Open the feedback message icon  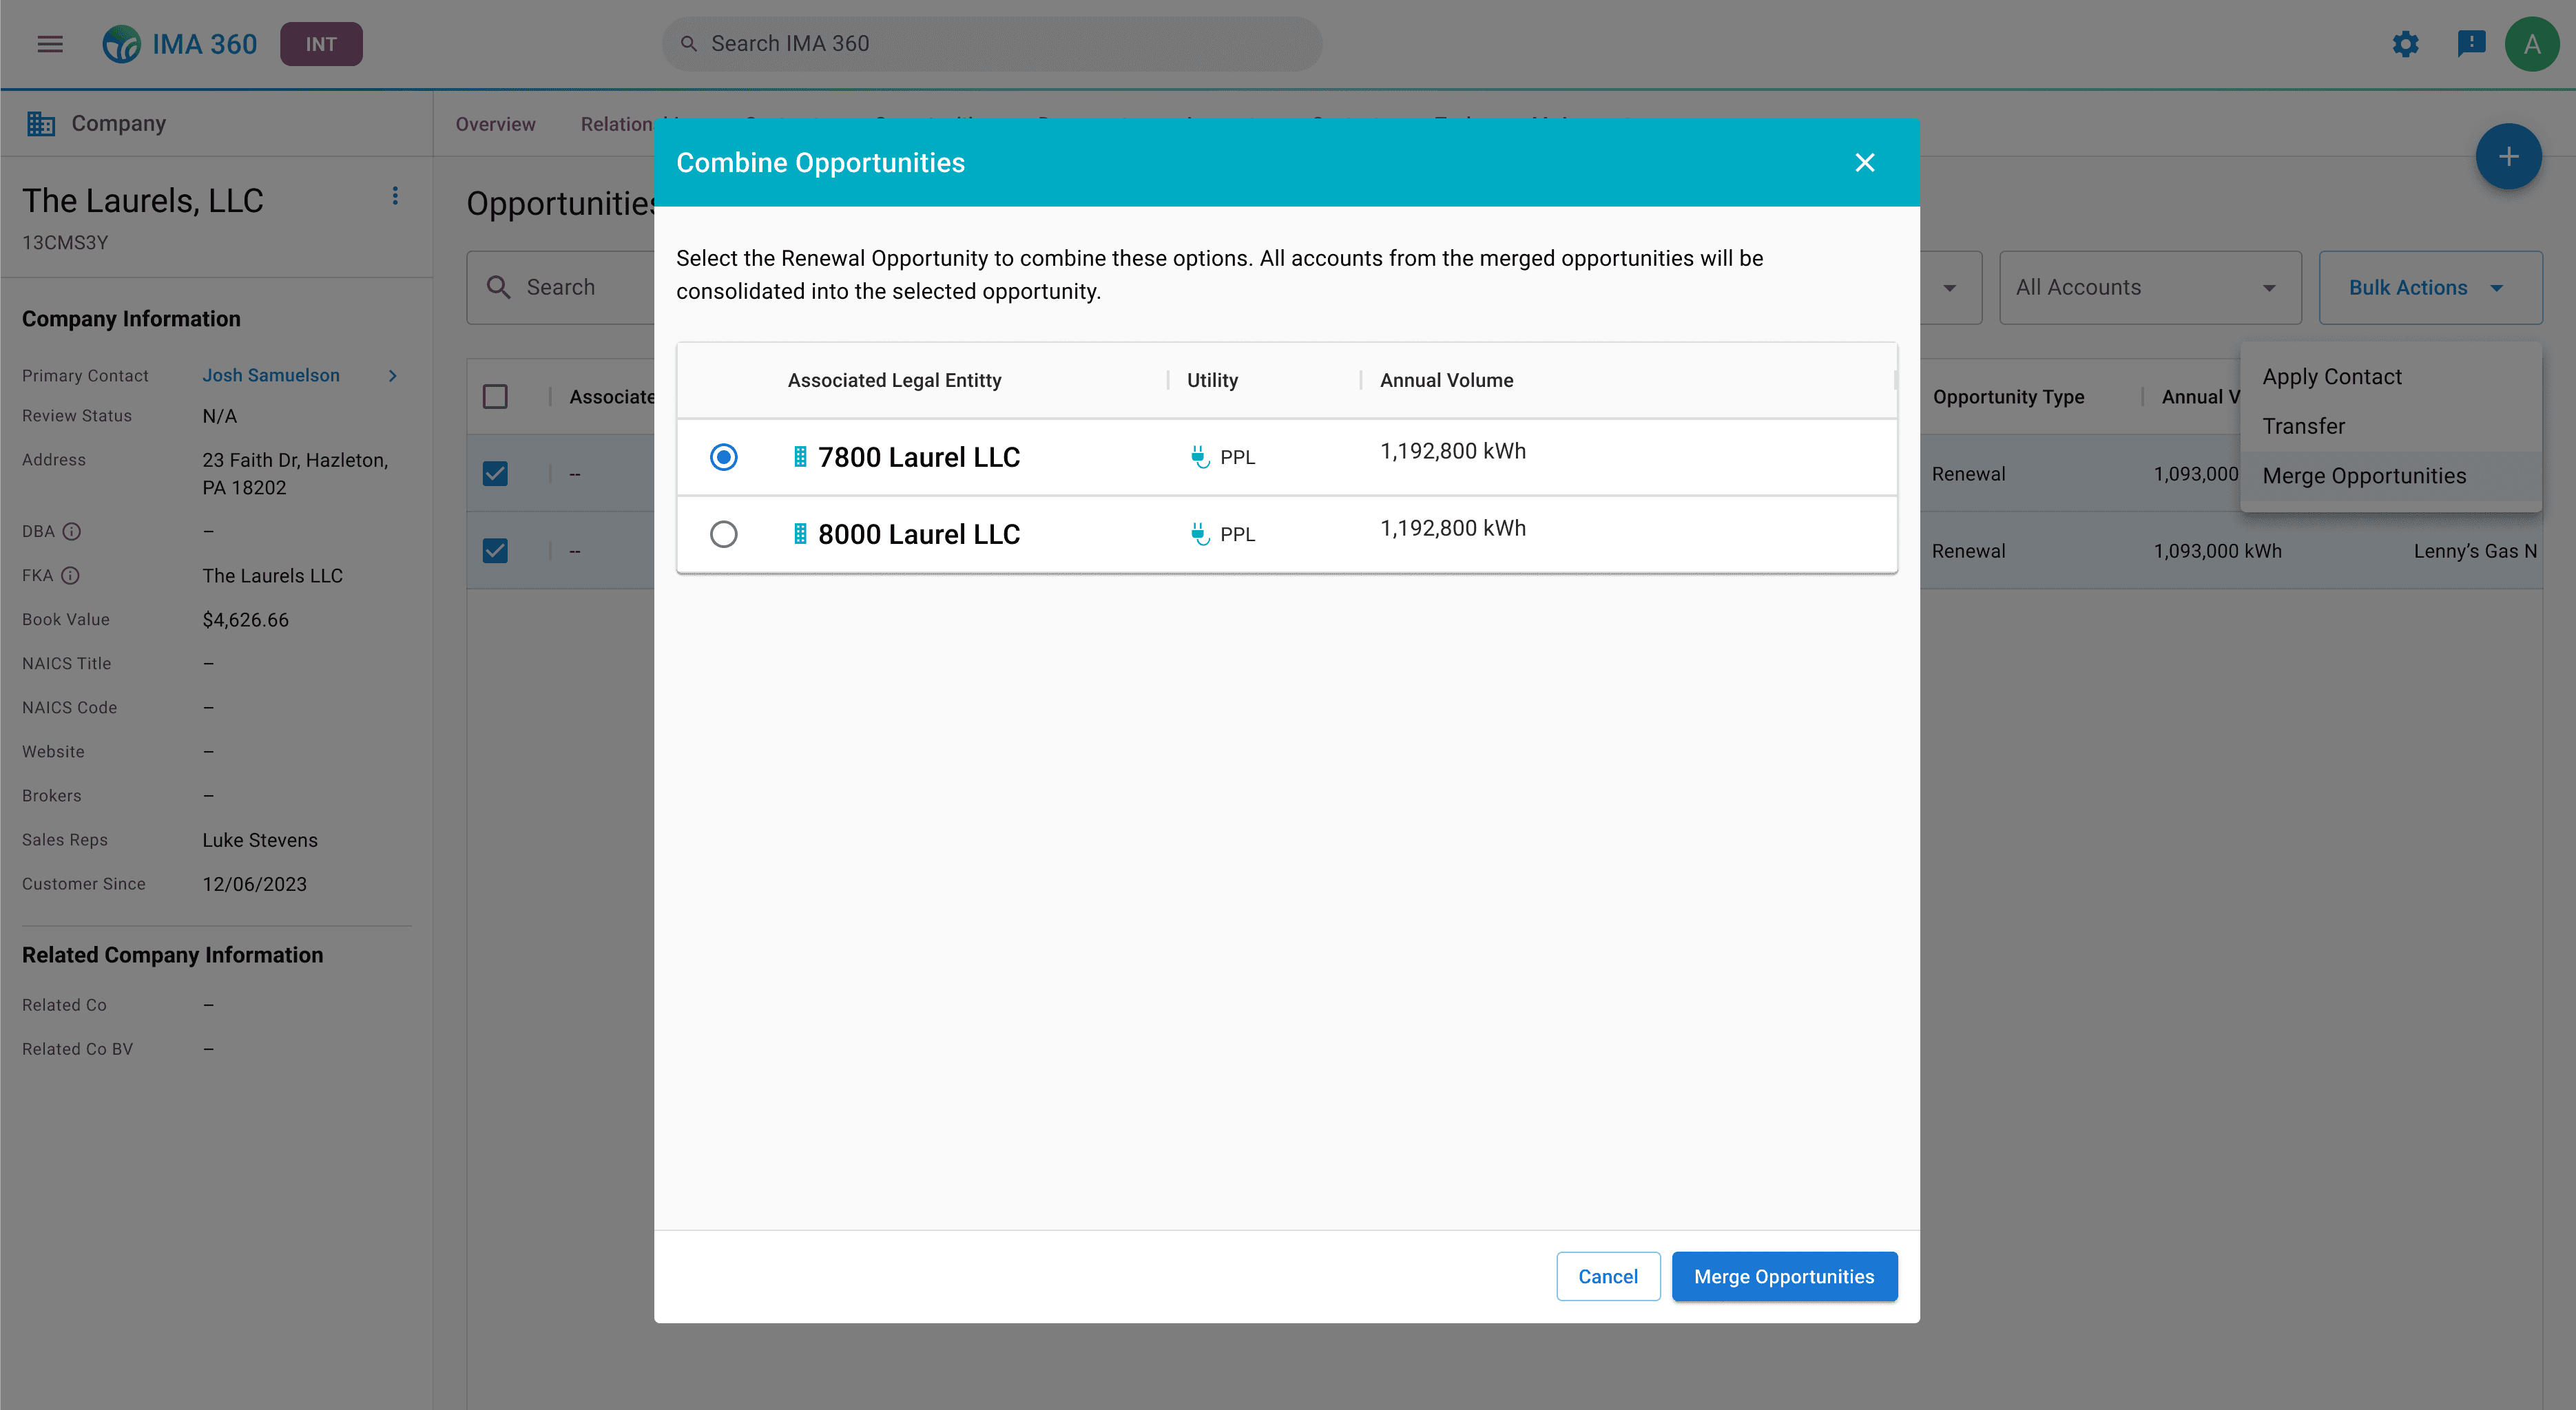pos(2470,44)
